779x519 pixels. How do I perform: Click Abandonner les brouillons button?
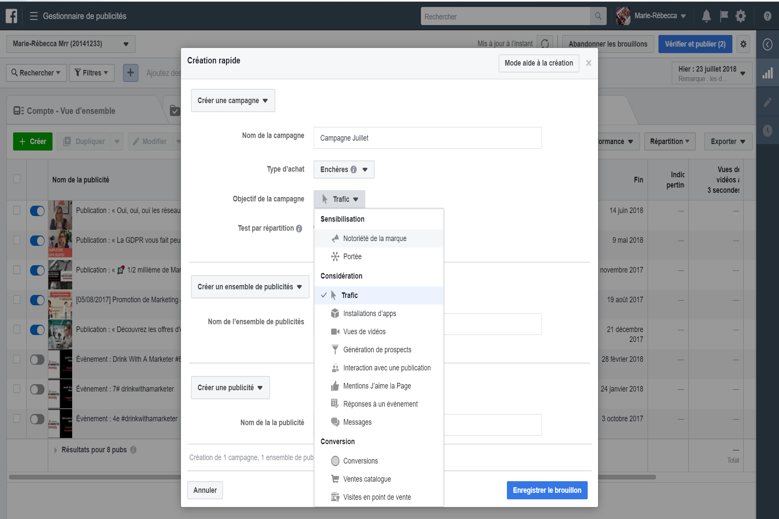coord(608,44)
